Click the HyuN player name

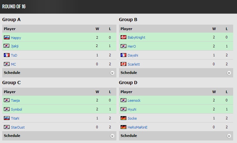click(132, 109)
